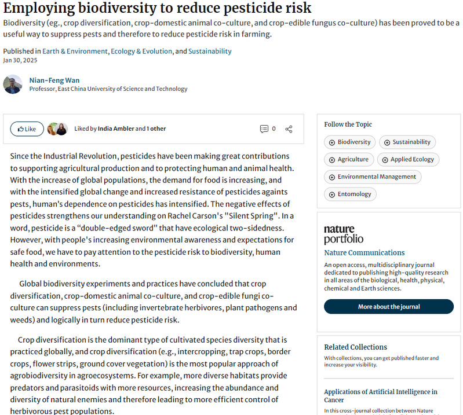Open the Nature Communications journal link
Image resolution: width=463 pixels, height=415 pixels.
point(364,252)
